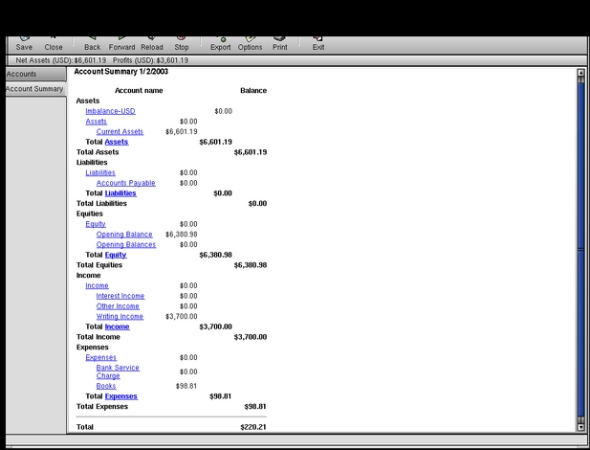Follow the Accounts Payable link
590x450 pixels.
(125, 183)
